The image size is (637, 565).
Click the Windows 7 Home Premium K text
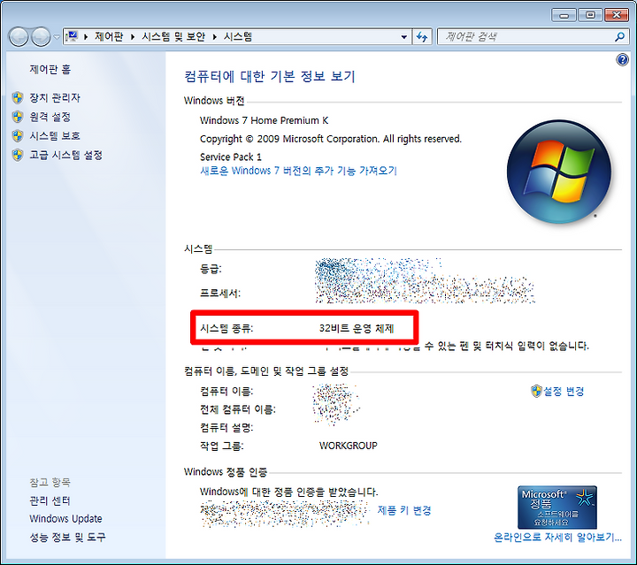[264, 120]
